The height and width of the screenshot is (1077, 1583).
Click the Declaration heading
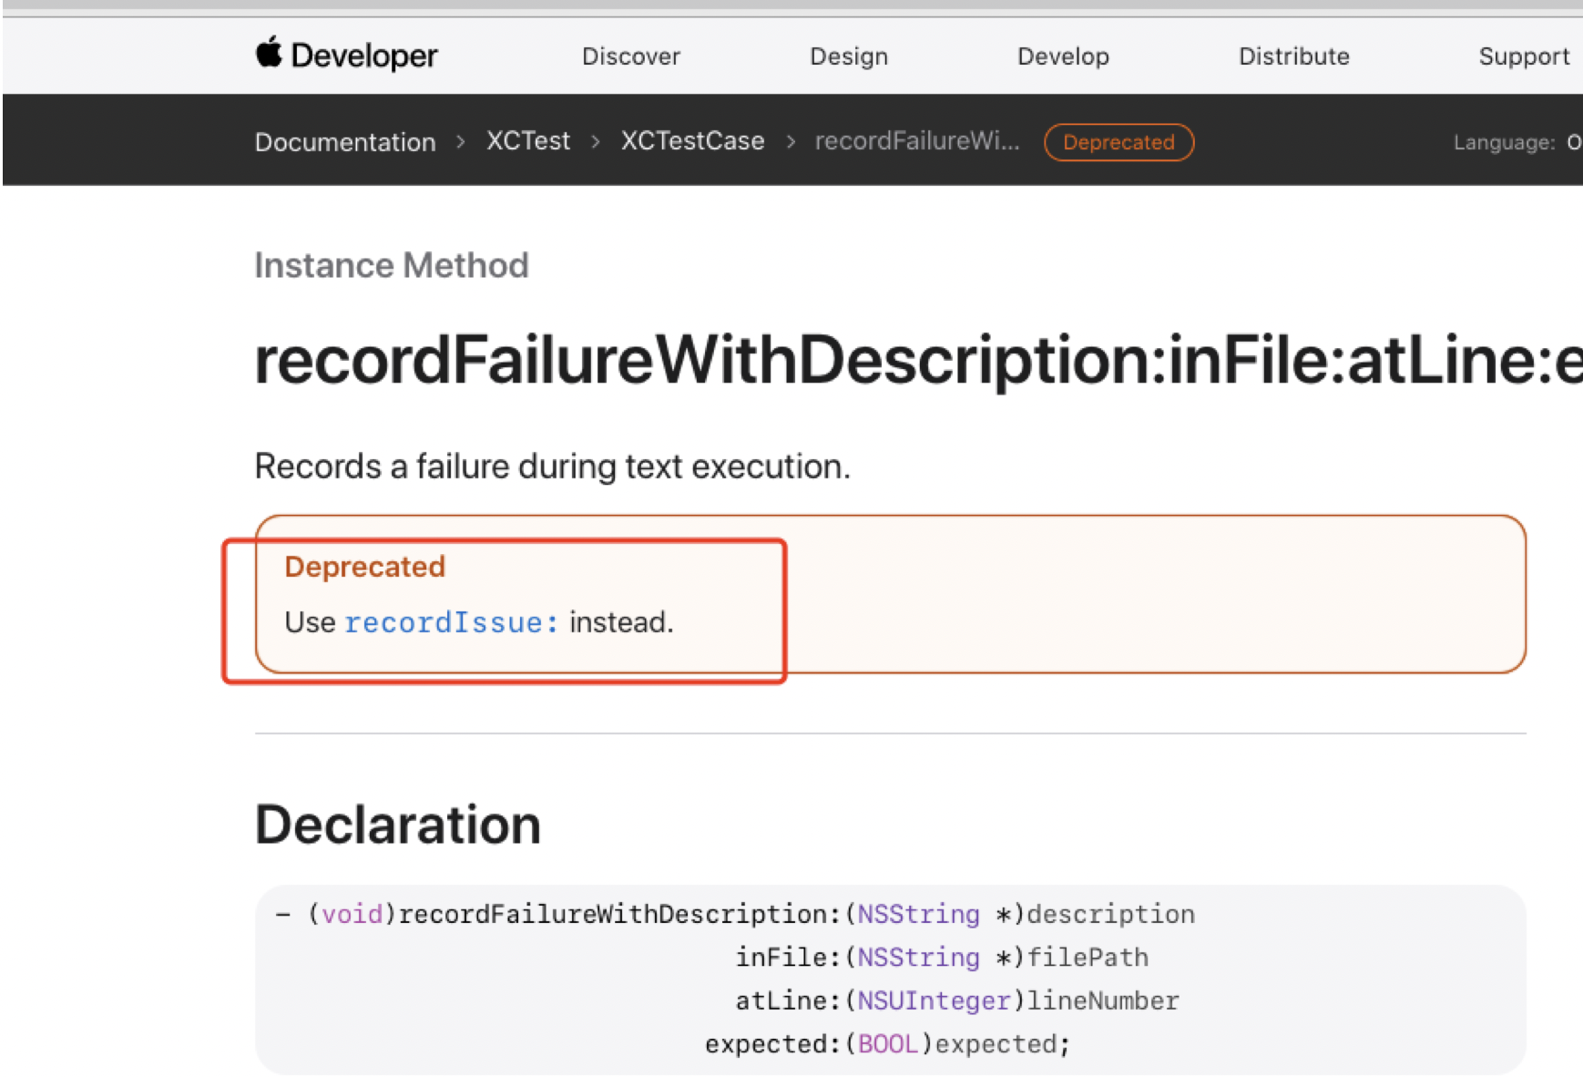coord(398,825)
